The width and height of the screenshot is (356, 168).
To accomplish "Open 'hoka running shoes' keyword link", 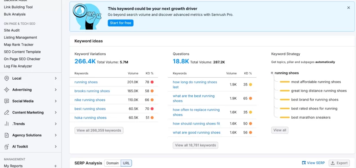I will coord(90,118).
